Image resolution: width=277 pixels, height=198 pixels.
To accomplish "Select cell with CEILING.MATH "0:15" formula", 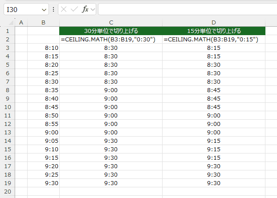I will pyautogui.click(x=213, y=39).
